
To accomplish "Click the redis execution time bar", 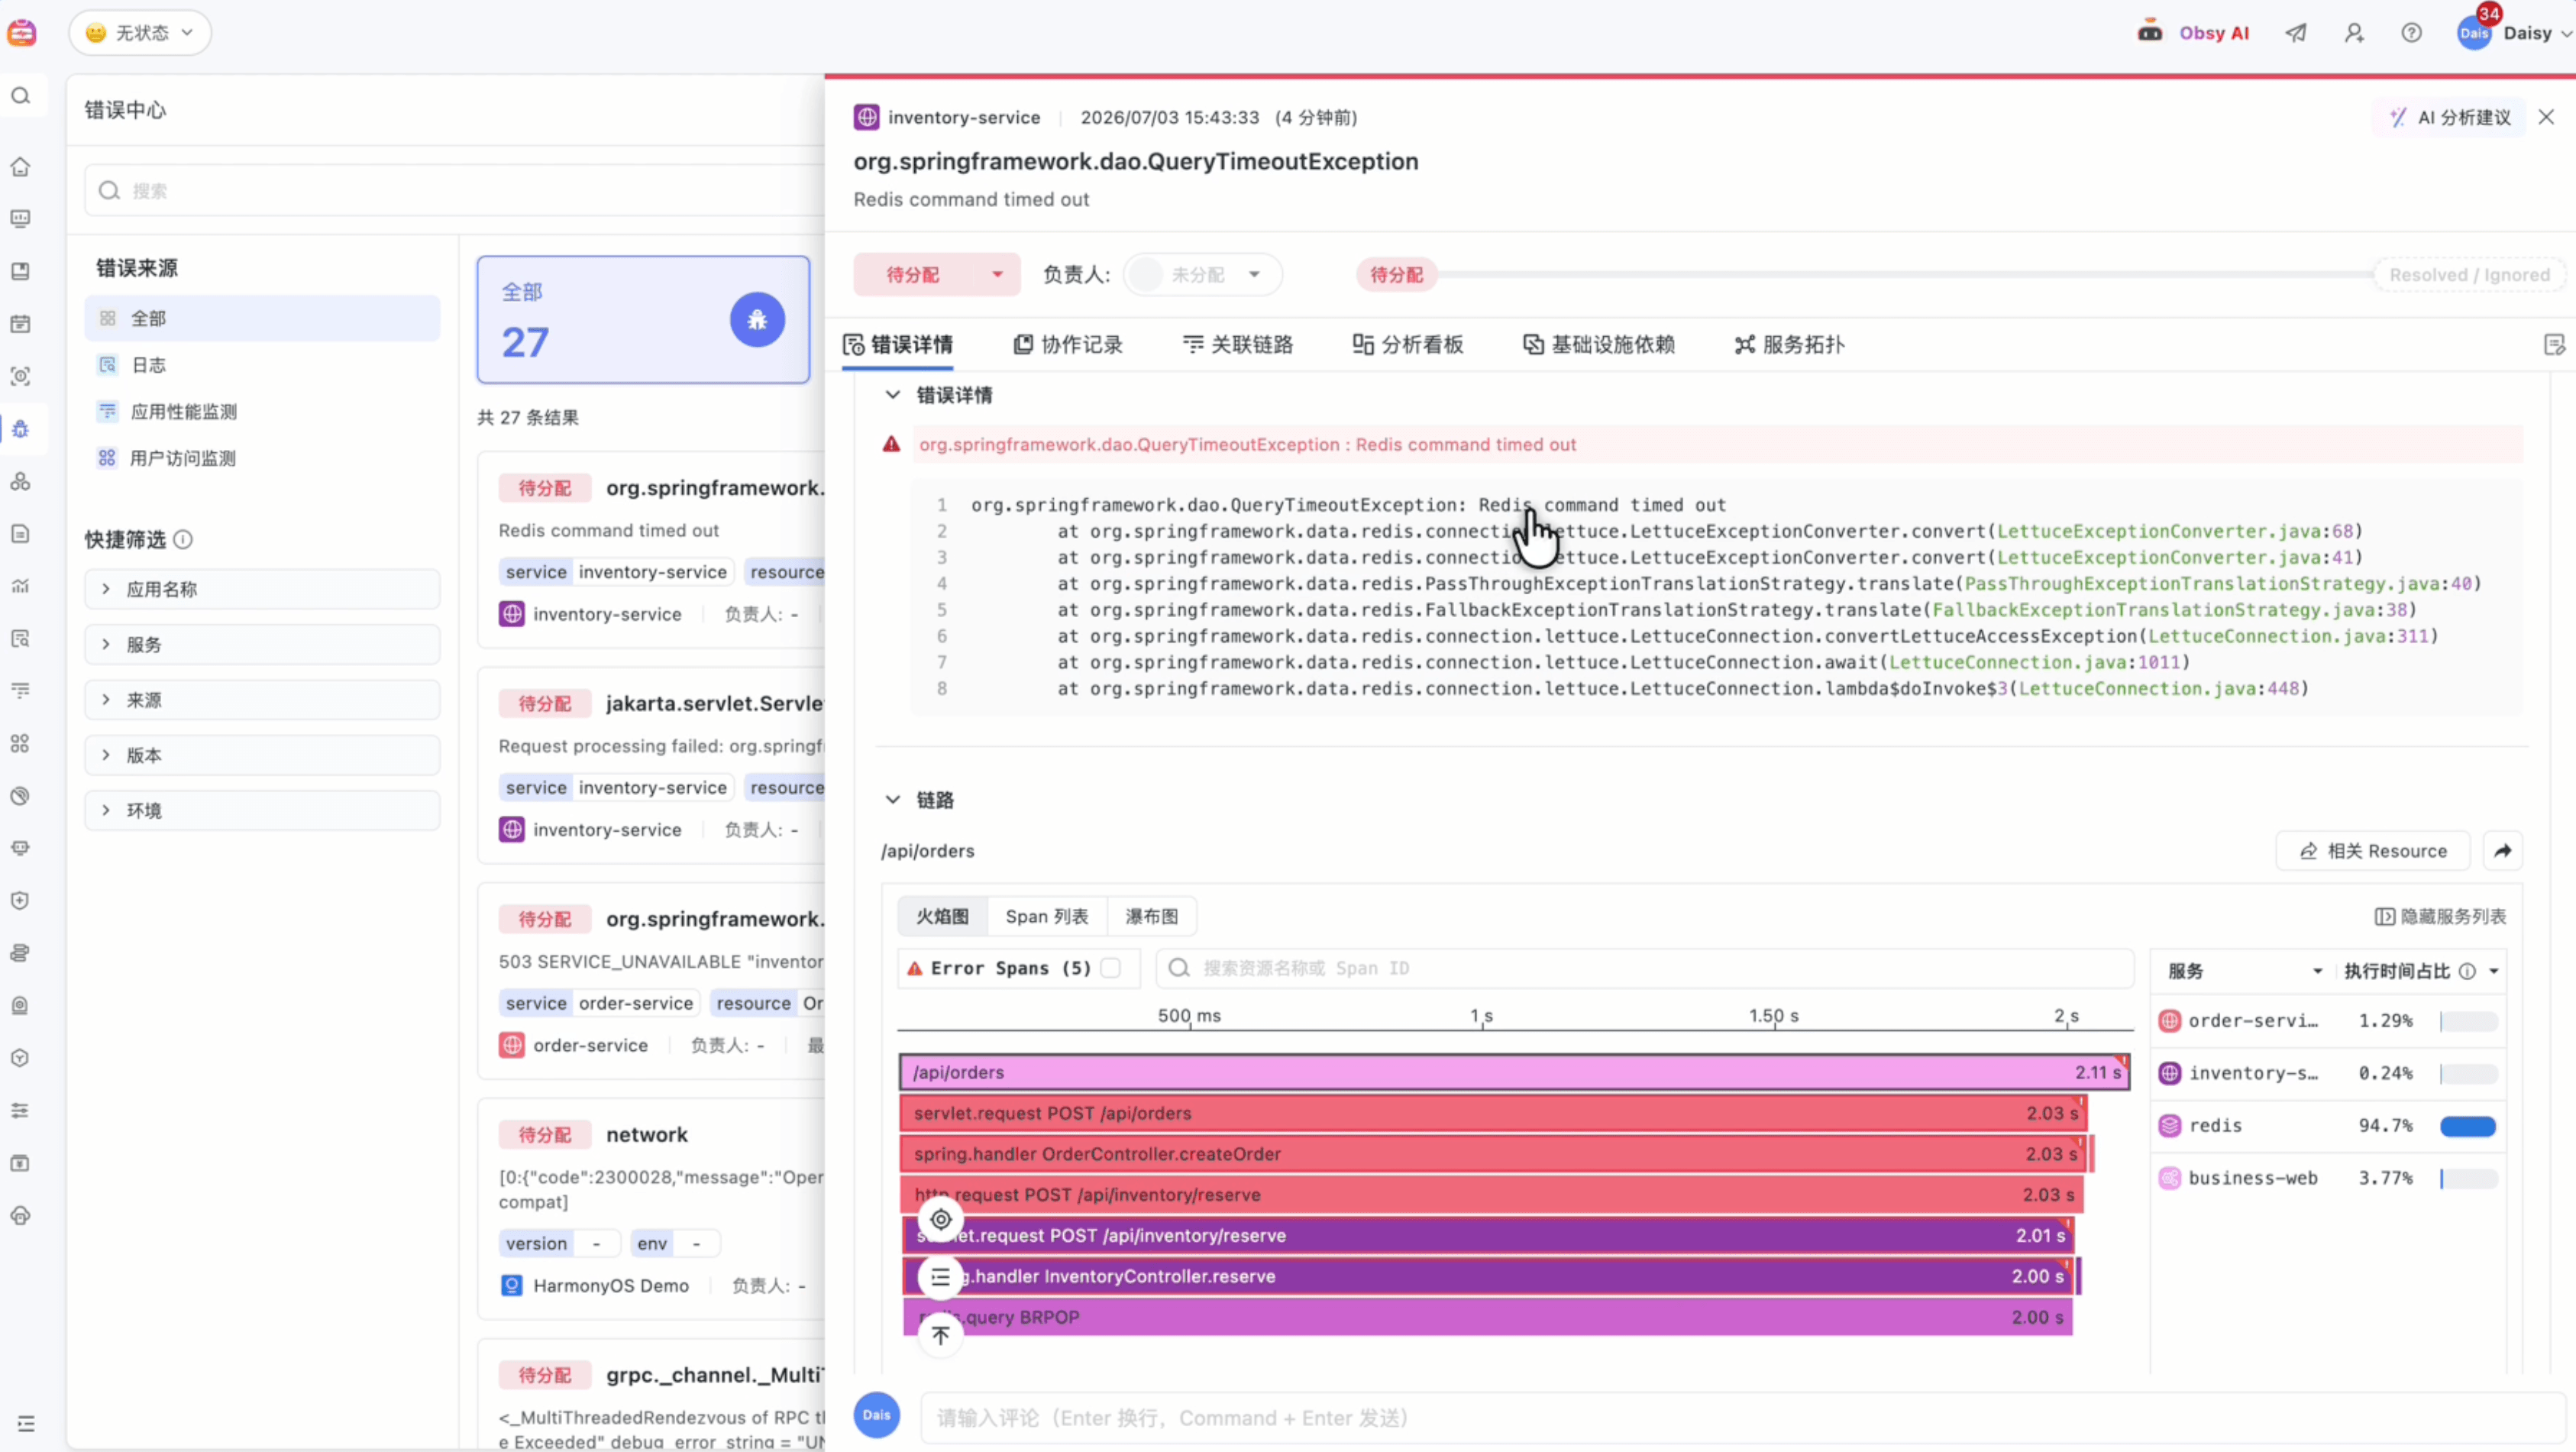I will point(2468,1127).
